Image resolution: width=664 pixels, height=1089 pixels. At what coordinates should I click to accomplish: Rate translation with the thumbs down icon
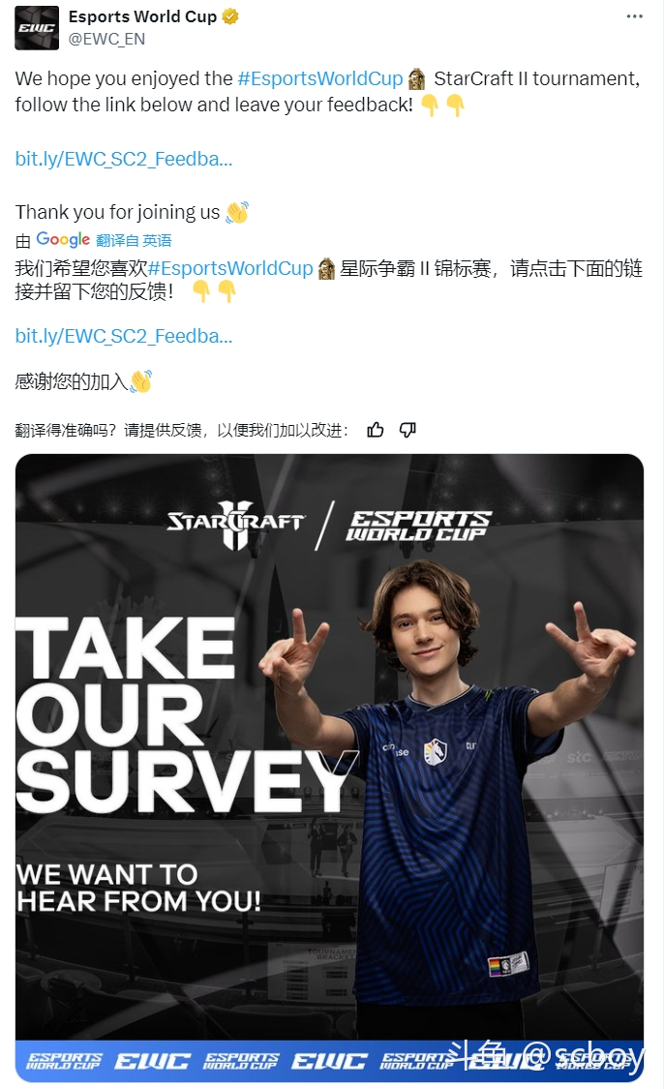(x=407, y=430)
